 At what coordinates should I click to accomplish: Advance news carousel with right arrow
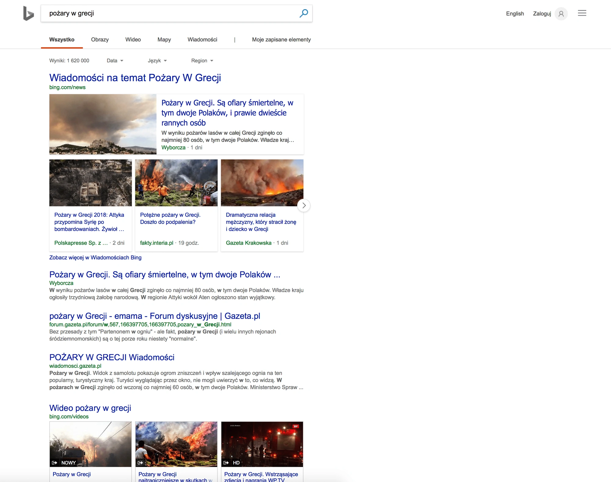click(304, 206)
